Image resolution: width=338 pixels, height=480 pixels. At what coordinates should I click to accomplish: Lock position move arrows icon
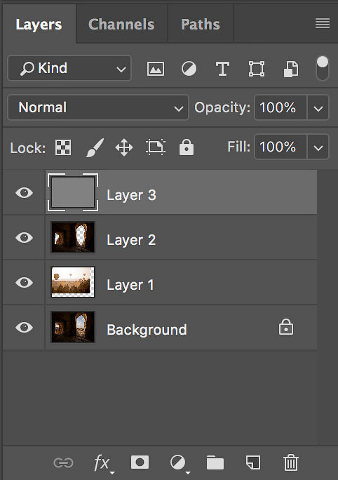124,147
